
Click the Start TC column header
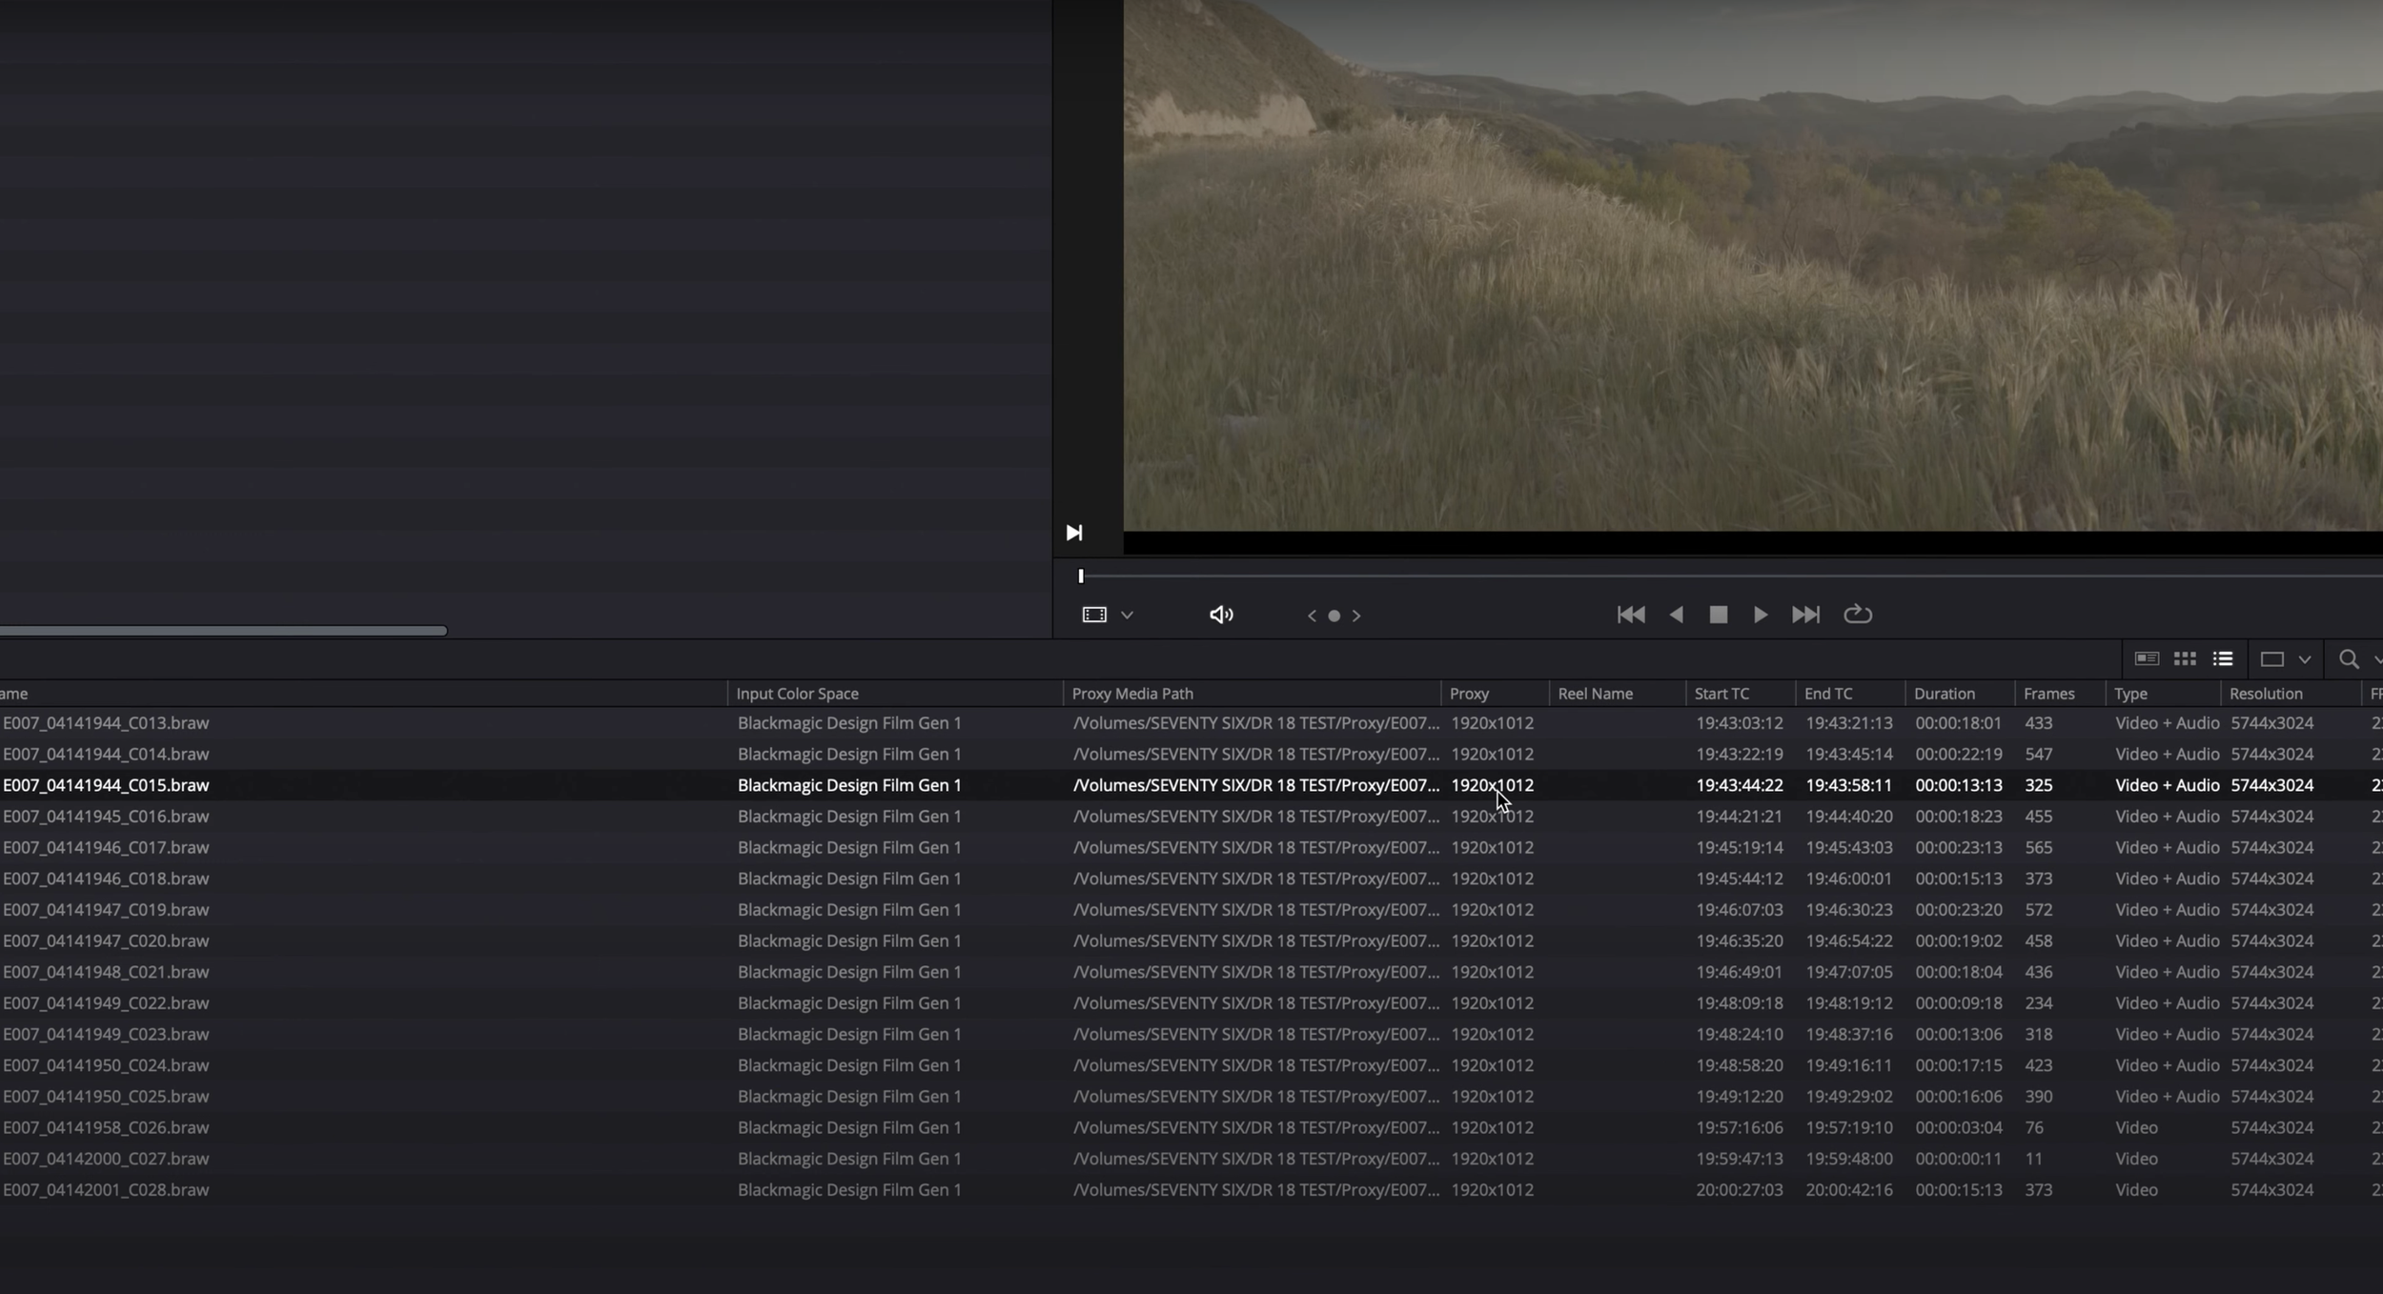tap(1721, 694)
